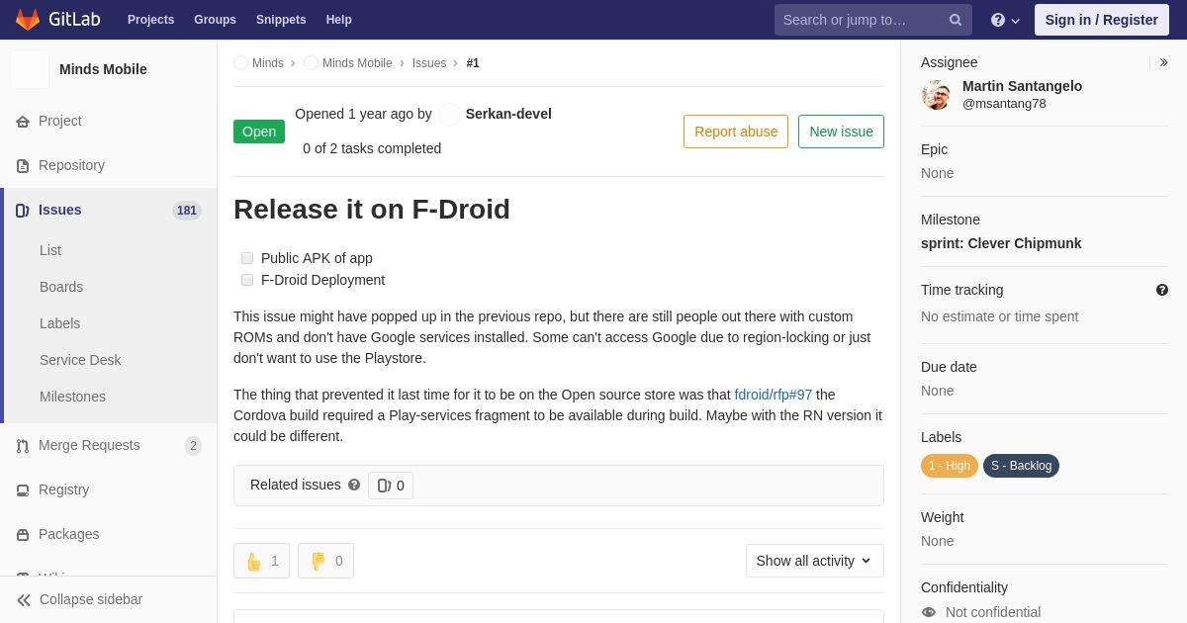Click the Minds Mobile project avatar in sidebar
The image size is (1187, 623).
click(30, 69)
